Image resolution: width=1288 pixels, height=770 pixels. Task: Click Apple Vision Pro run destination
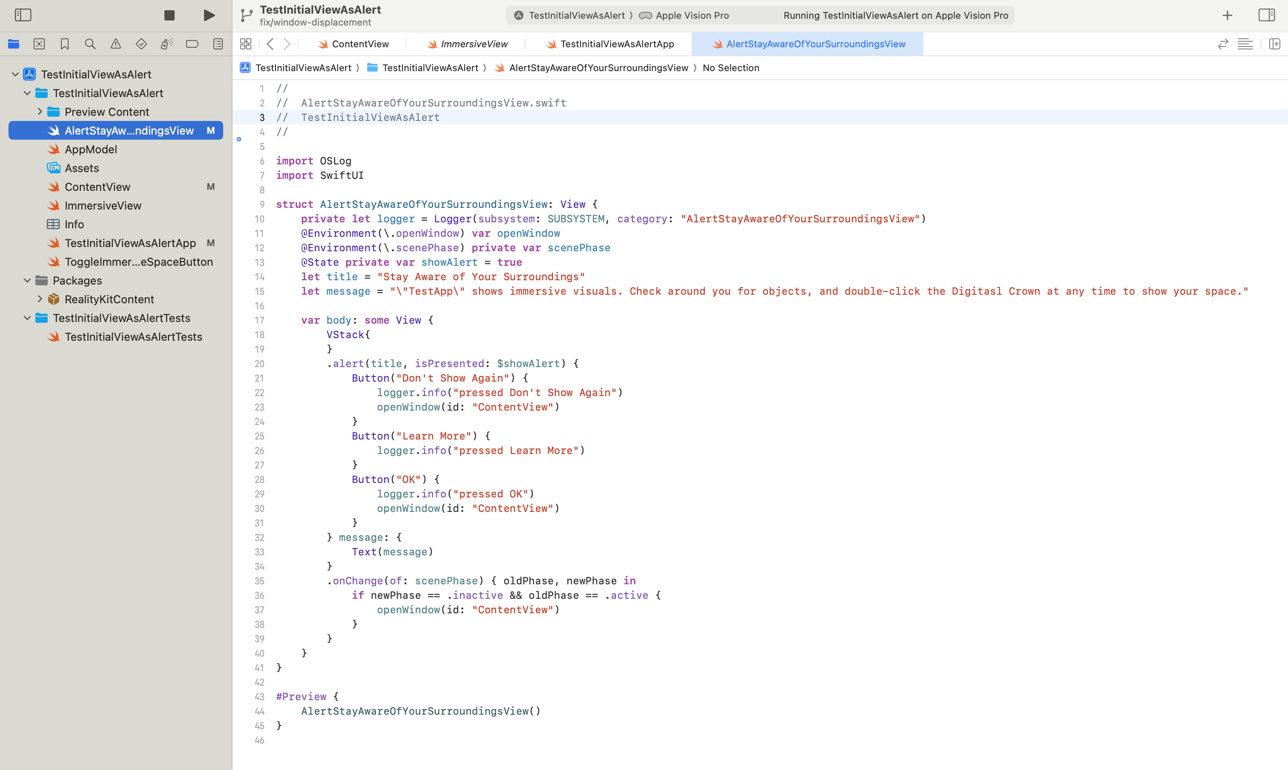pos(691,16)
